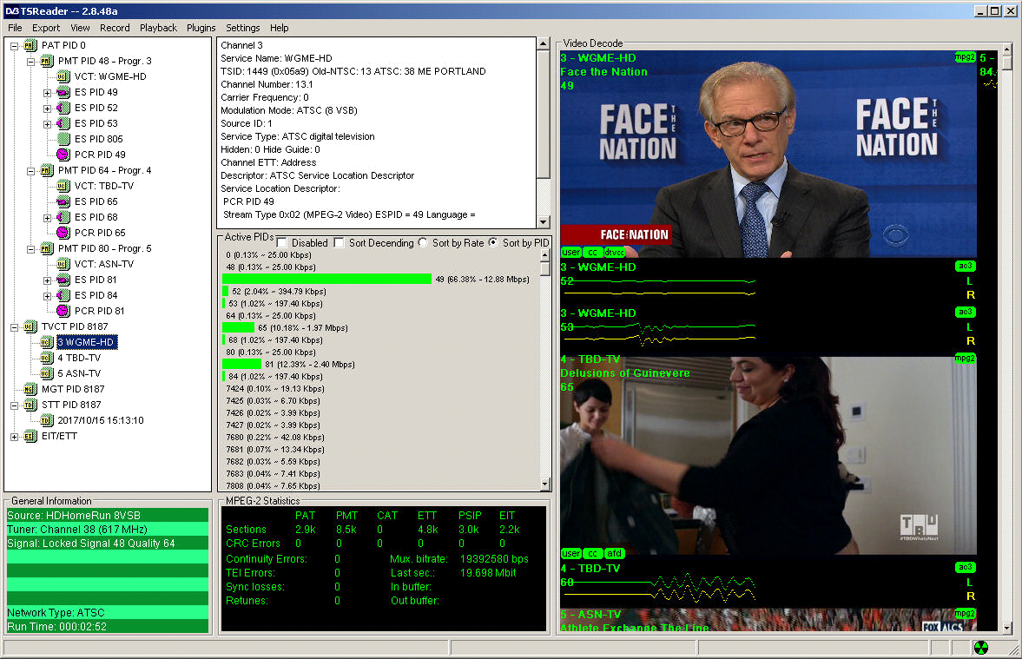Viewport: 1022px width, 659px height.
Task: Open the Playback menu
Action: click(158, 28)
